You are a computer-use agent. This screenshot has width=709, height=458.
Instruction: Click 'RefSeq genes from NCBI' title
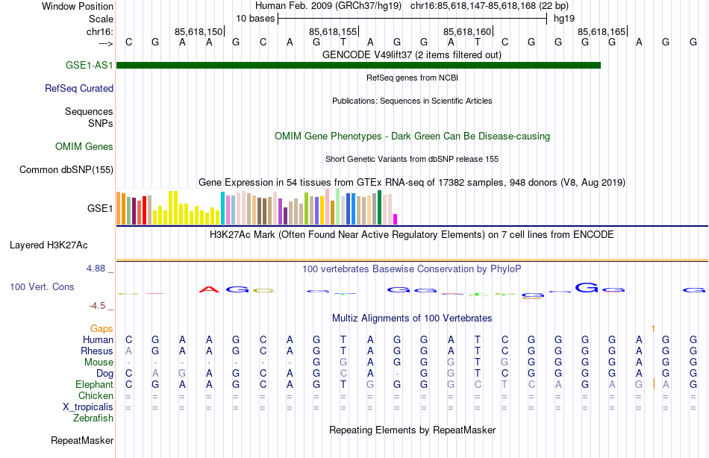coord(413,78)
